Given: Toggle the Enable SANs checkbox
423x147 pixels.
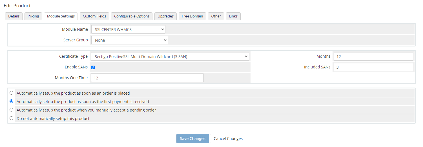Looking at the screenshot, I should point(93,67).
